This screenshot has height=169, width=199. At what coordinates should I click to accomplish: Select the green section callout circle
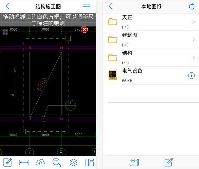(70, 105)
